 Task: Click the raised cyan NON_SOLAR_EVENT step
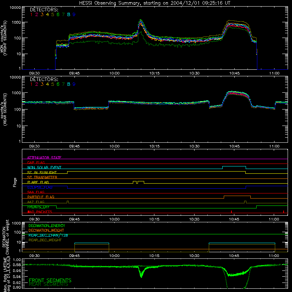(234, 166)
